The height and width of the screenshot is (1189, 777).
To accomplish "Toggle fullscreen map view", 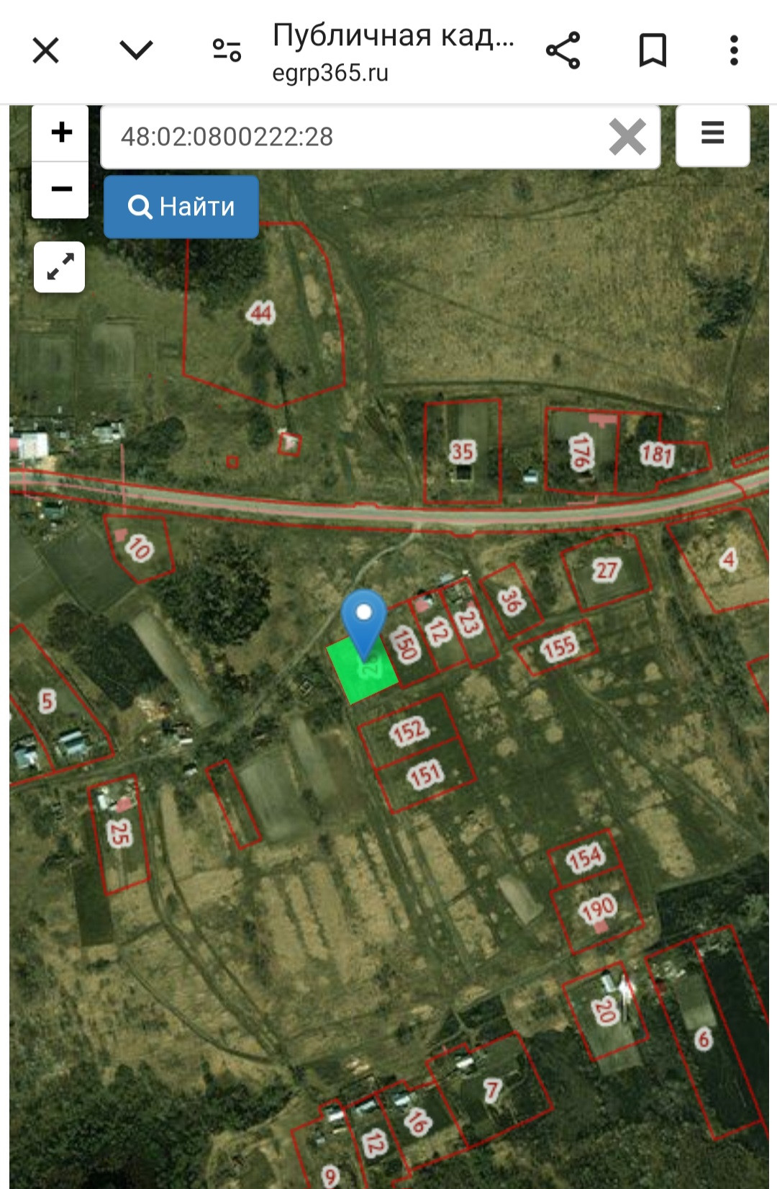I will coord(60,267).
